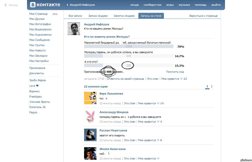Viewport: 252px width, 162px height.
Task: Open Мои Закладки in sidebar
Action: click(x=38, y=56)
